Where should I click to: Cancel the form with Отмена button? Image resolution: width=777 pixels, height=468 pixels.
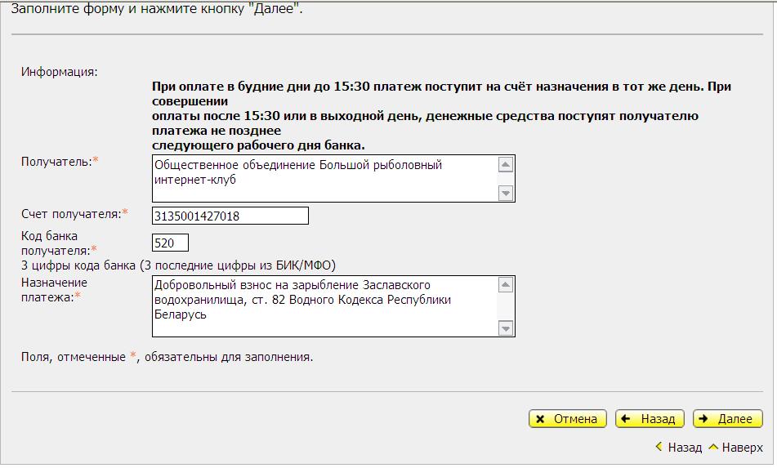click(568, 419)
